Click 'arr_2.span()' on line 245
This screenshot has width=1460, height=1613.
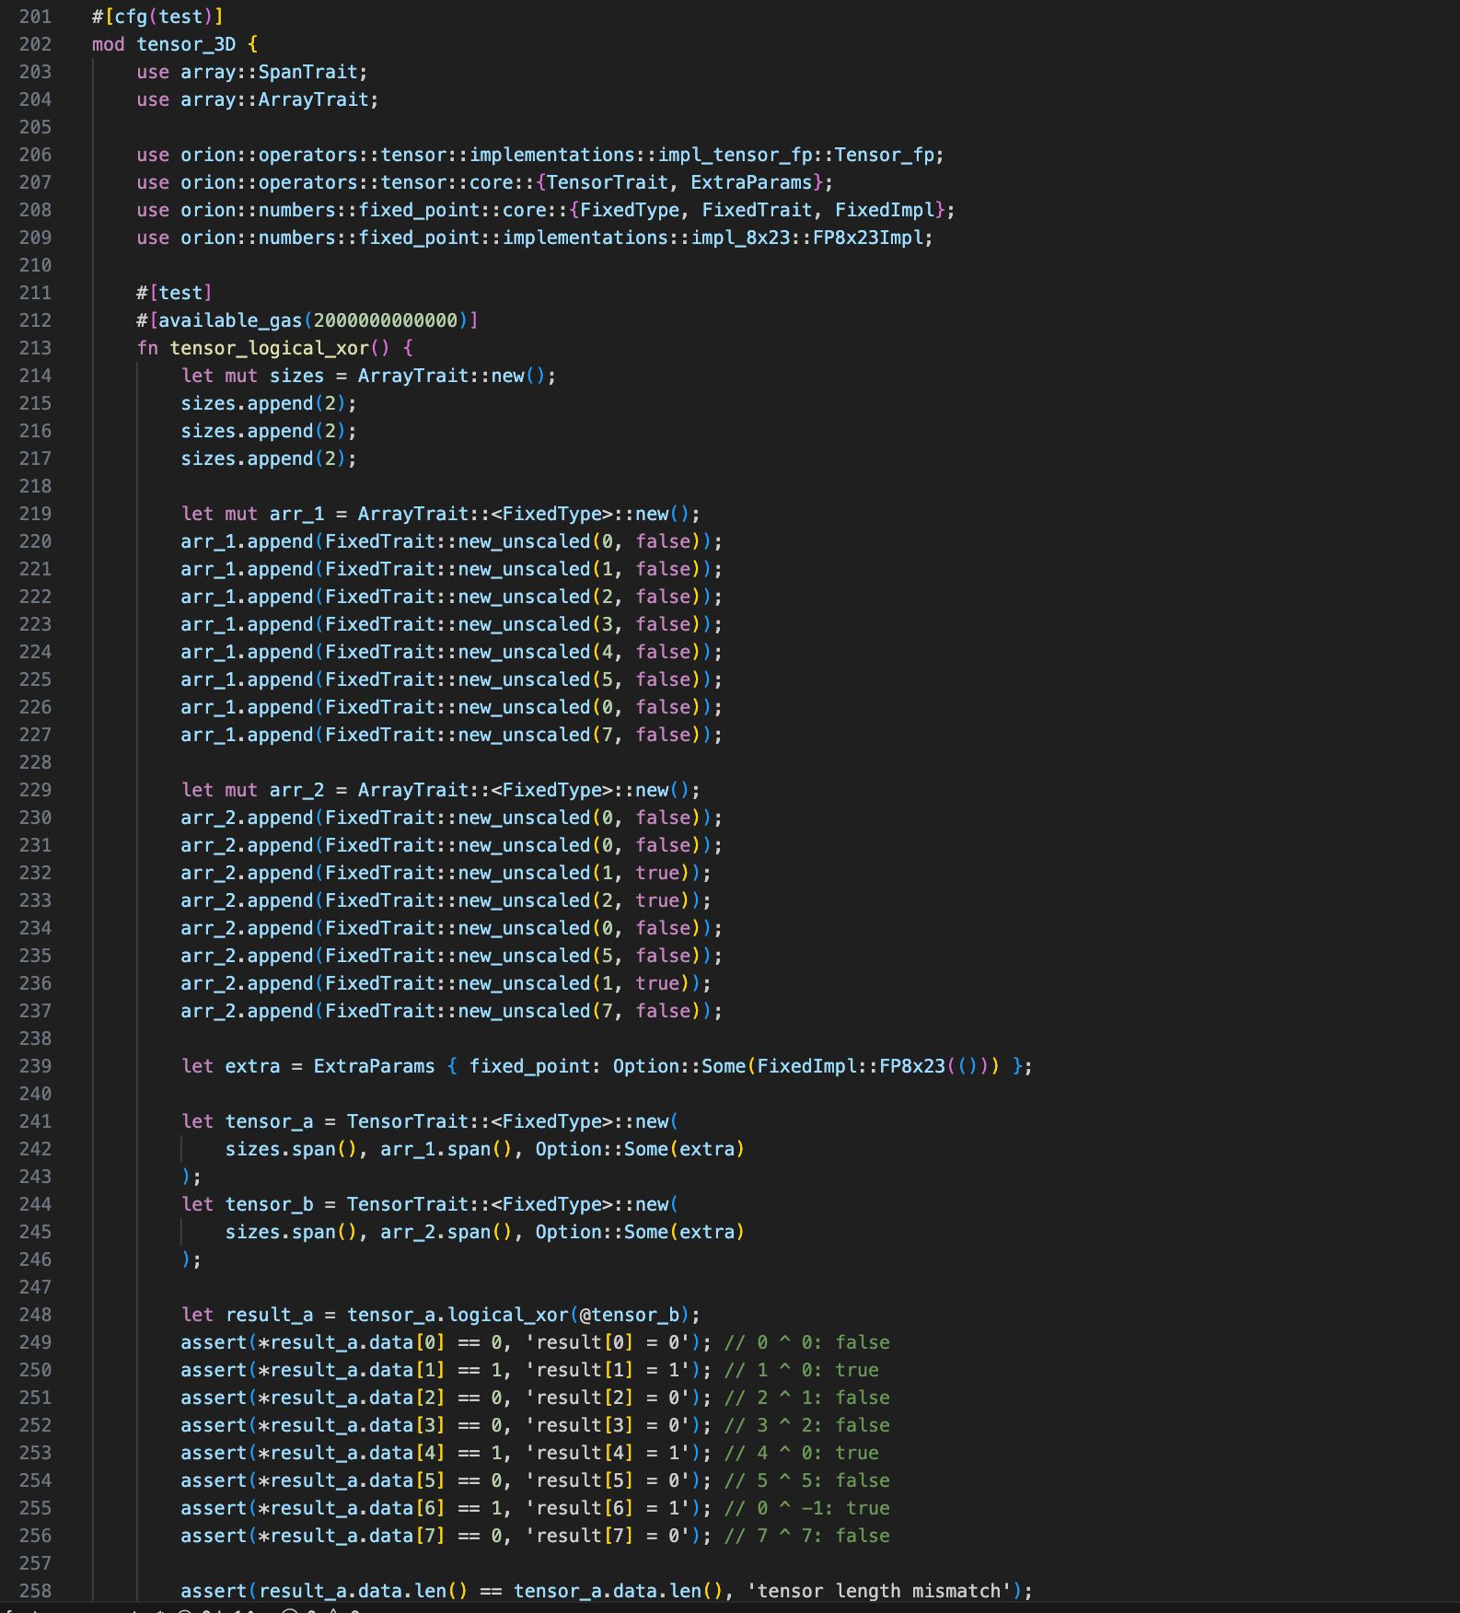click(446, 1232)
